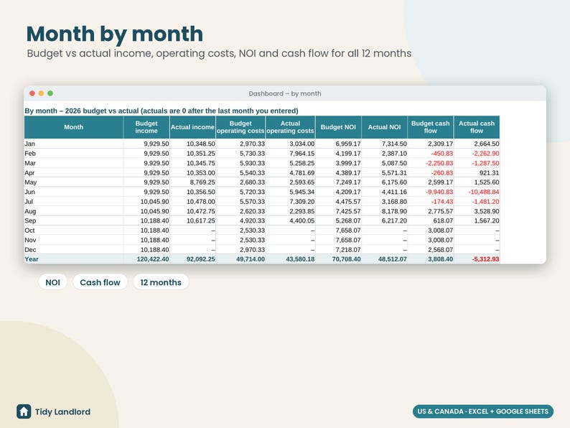
Task: Click the Dashboard – by month window title
Action: (x=285, y=93)
